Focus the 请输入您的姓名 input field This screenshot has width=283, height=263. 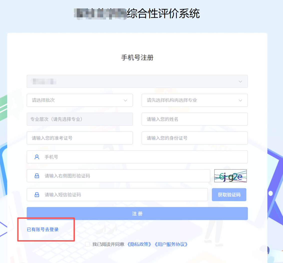[194, 119]
